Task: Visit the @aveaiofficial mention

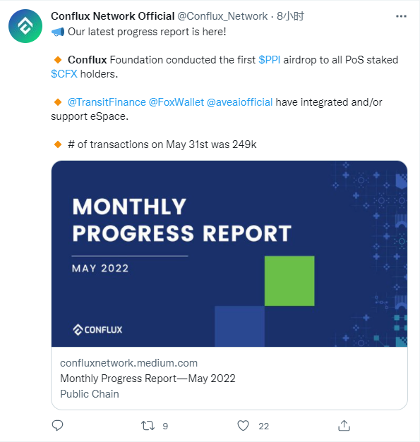Action: pos(239,102)
